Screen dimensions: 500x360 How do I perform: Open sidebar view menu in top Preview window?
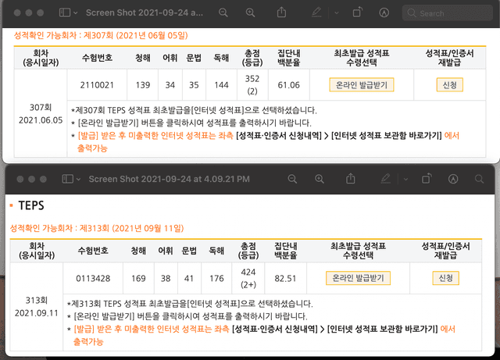(x=65, y=12)
